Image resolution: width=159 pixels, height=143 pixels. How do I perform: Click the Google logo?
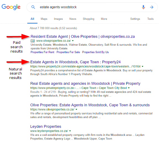tap(11, 7)
